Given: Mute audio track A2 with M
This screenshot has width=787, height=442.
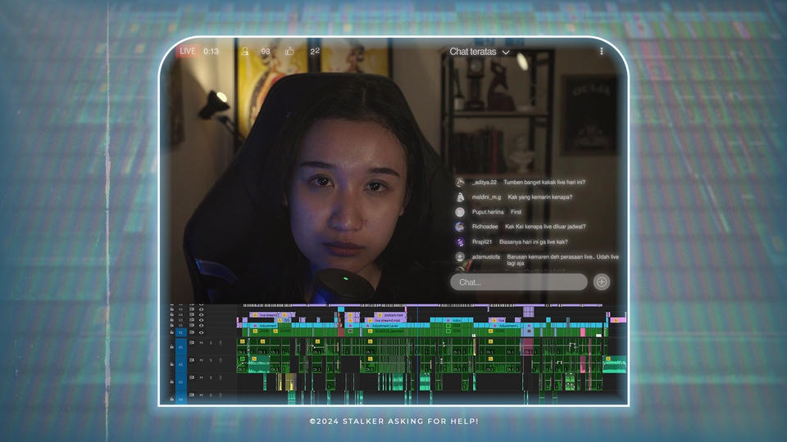Looking at the screenshot, I should pos(202,360).
